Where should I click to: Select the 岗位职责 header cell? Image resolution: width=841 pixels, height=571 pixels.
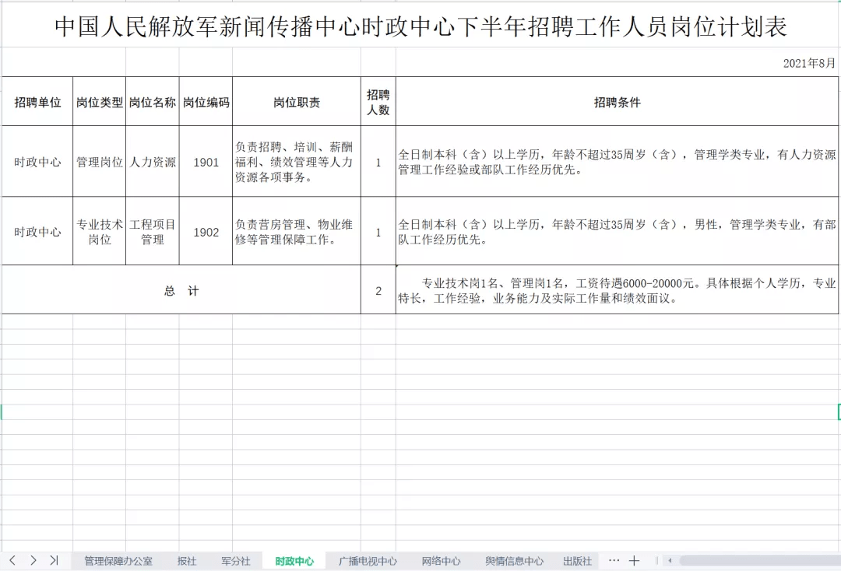297,102
